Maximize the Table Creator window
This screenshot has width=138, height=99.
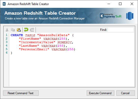coord(120,4)
